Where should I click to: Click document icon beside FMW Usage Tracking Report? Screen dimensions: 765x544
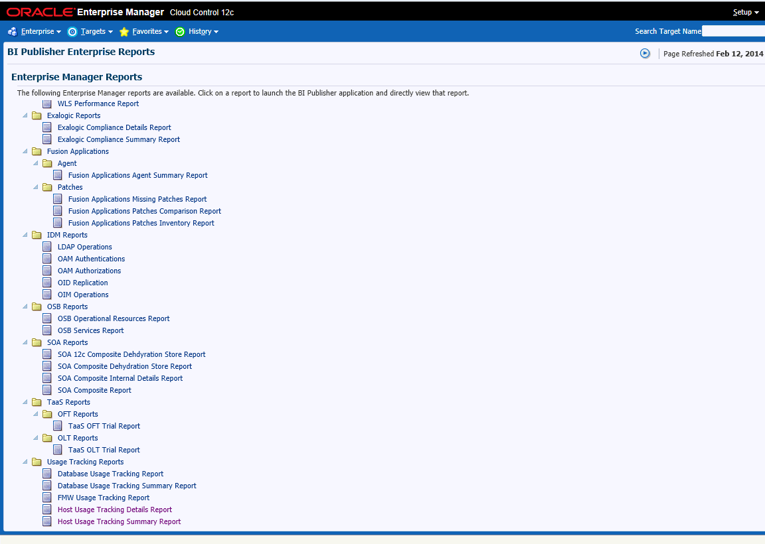point(47,498)
